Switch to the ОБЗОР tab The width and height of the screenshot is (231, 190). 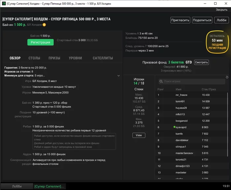pyautogui.click(x=15, y=58)
